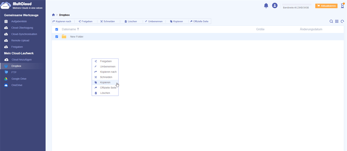347x151 pixels.
Task: Choose Freigeben in the context menu
Action: coord(105,61)
